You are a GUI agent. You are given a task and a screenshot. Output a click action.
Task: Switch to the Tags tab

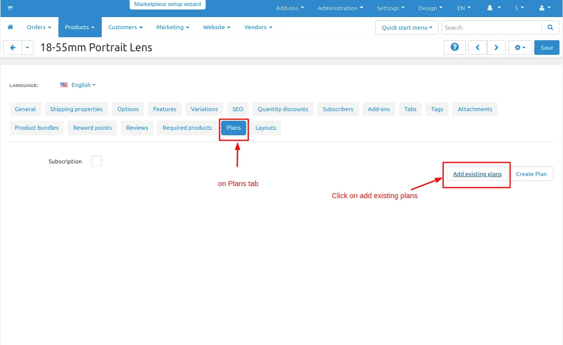click(437, 109)
